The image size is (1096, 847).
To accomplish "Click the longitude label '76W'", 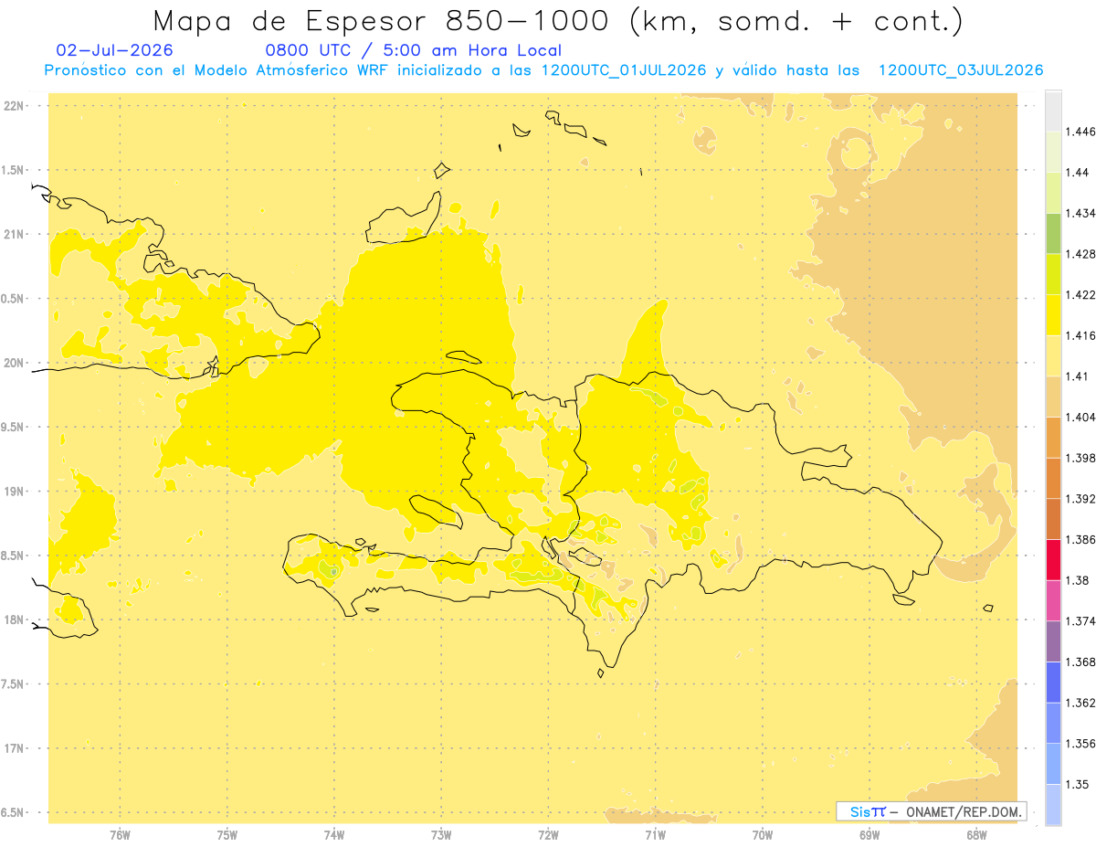I will coord(120,836).
